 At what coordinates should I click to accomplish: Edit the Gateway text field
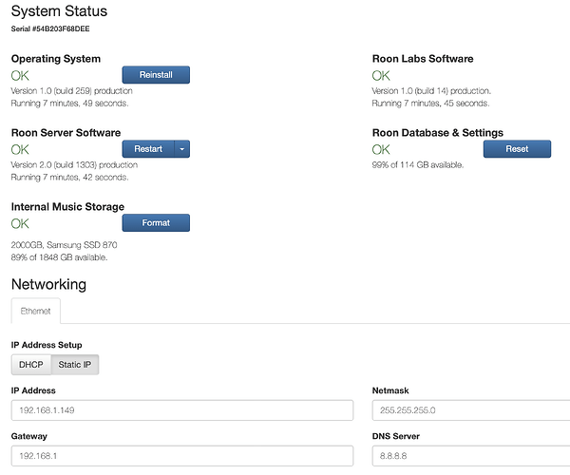coord(181,456)
